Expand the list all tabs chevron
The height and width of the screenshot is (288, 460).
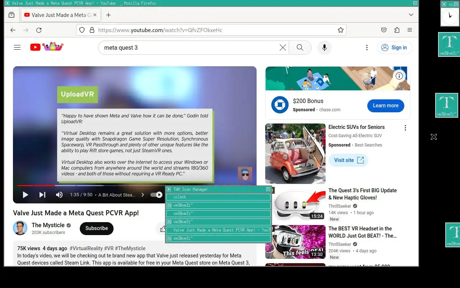pos(411,15)
